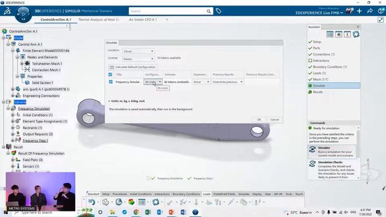Open the Frequency Step.1 link in the tree
This screenshot has width=386, height=217.
click(x=35, y=140)
